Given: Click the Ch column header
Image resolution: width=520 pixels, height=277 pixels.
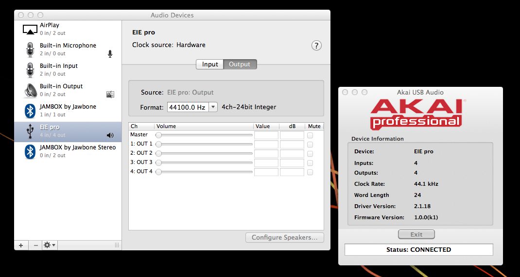Looking at the screenshot, I should click(141, 126).
